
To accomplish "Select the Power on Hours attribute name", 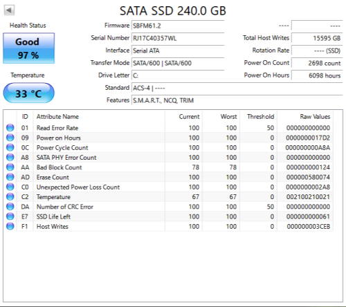I will (x=59, y=138).
